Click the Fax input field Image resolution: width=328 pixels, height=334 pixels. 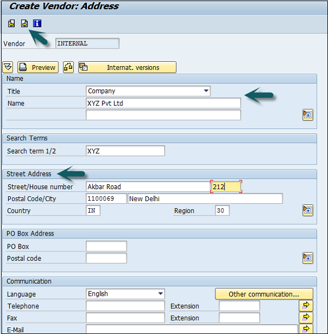[x=125, y=318]
